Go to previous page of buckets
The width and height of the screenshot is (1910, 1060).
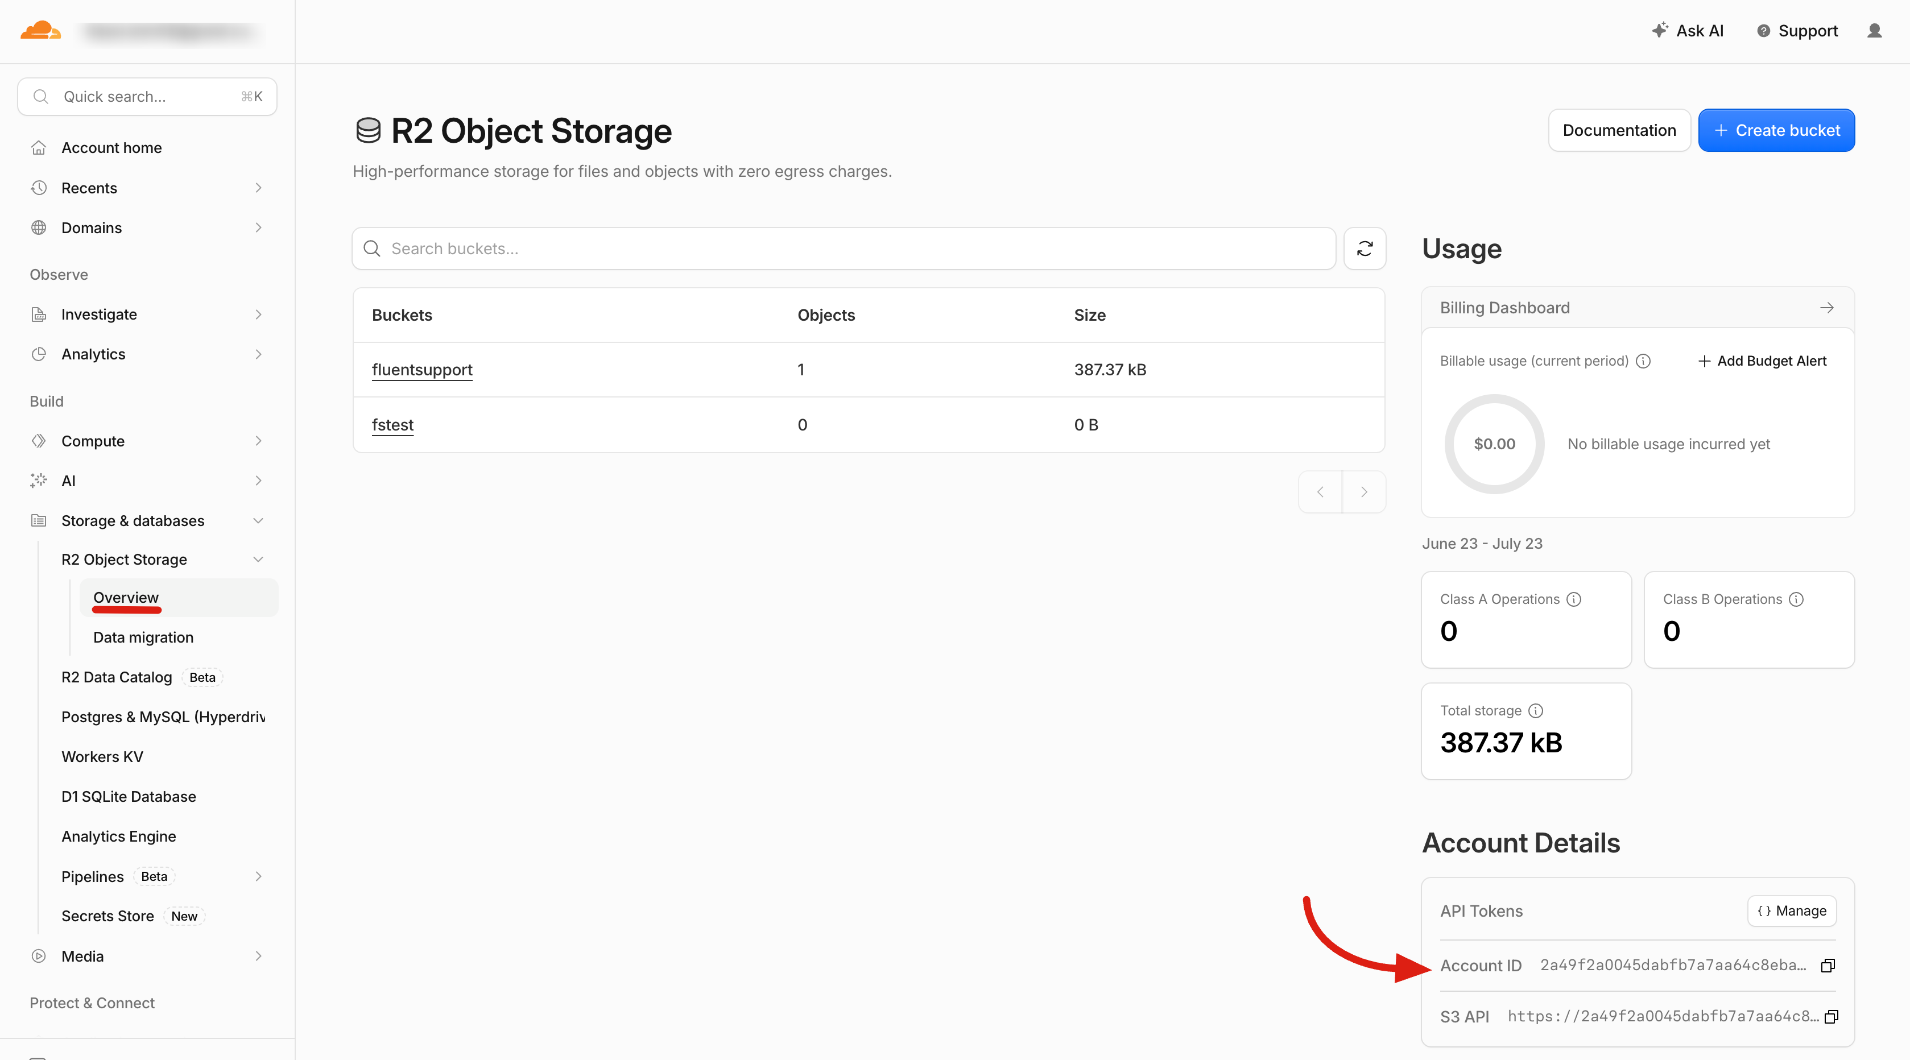(x=1320, y=491)
